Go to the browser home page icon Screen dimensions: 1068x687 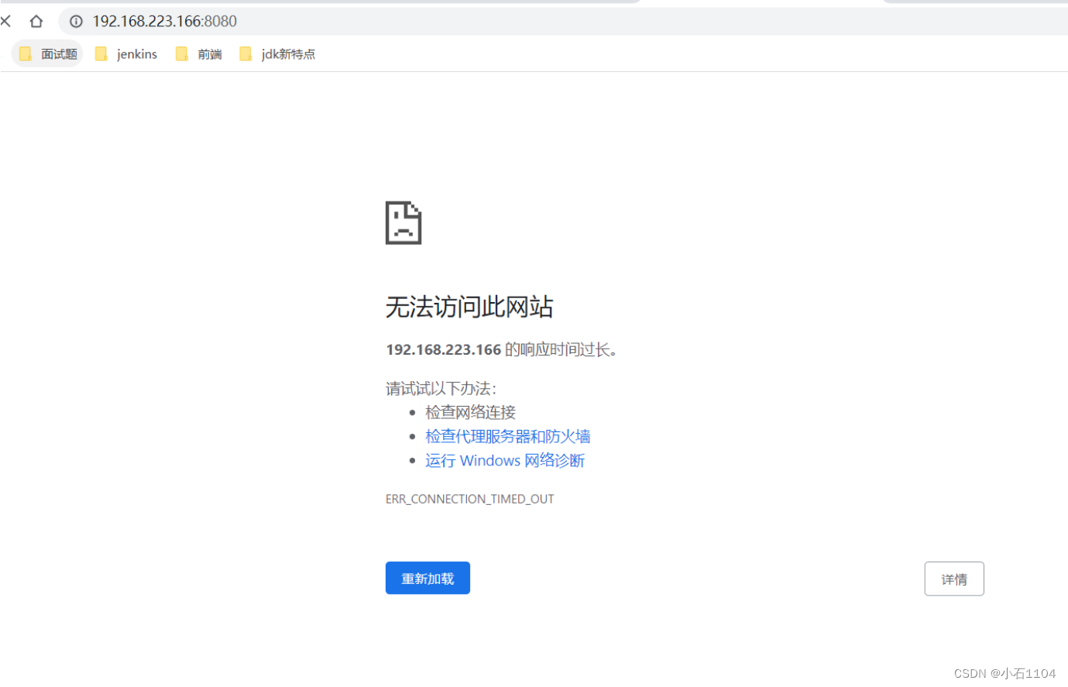[x=36, y=21]
